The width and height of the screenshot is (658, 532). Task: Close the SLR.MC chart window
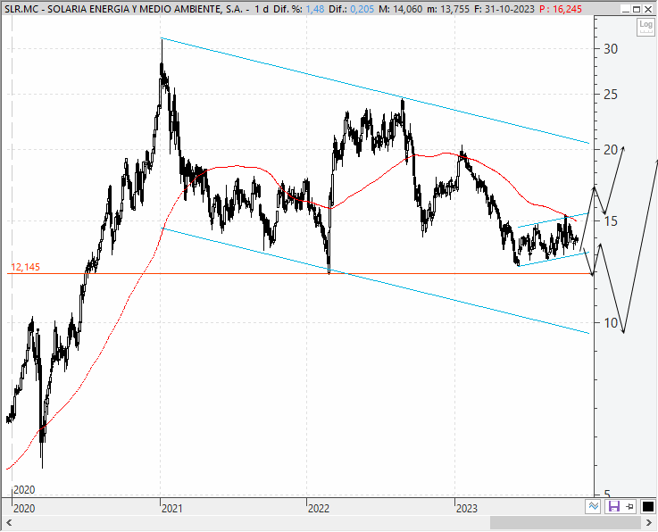pos(648,9)
